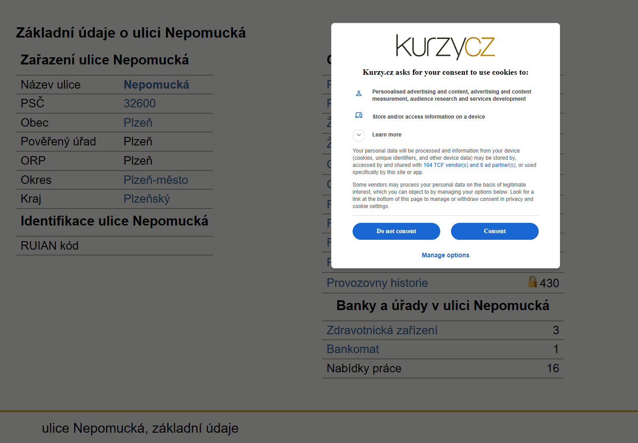Viewport: 638px width, 443px height.
Task: Decline cookies with Do not consent
Action: (x=396, y=231)
